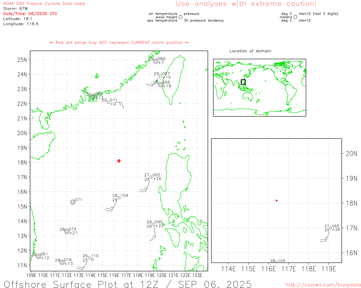361x288 pixels.
Task: Open the coolwx.com/buoydata link
Action: [x=323, y=285]
